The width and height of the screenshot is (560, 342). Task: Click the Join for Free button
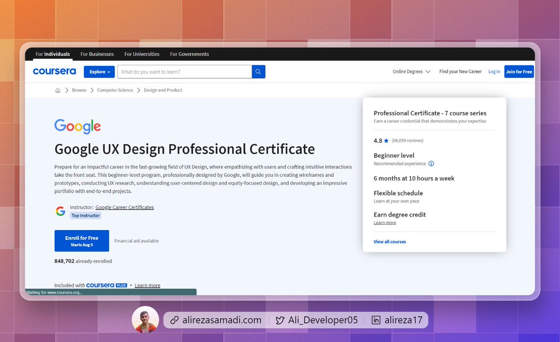(519, 71)
